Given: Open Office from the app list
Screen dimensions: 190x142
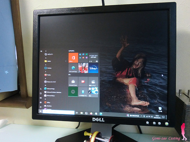Looking at the screenshot, I should [47, 102].
